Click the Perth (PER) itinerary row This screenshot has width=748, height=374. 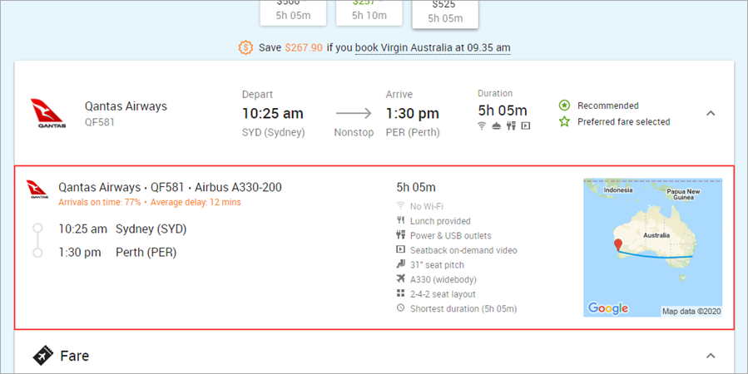click(x=117, y=253)
